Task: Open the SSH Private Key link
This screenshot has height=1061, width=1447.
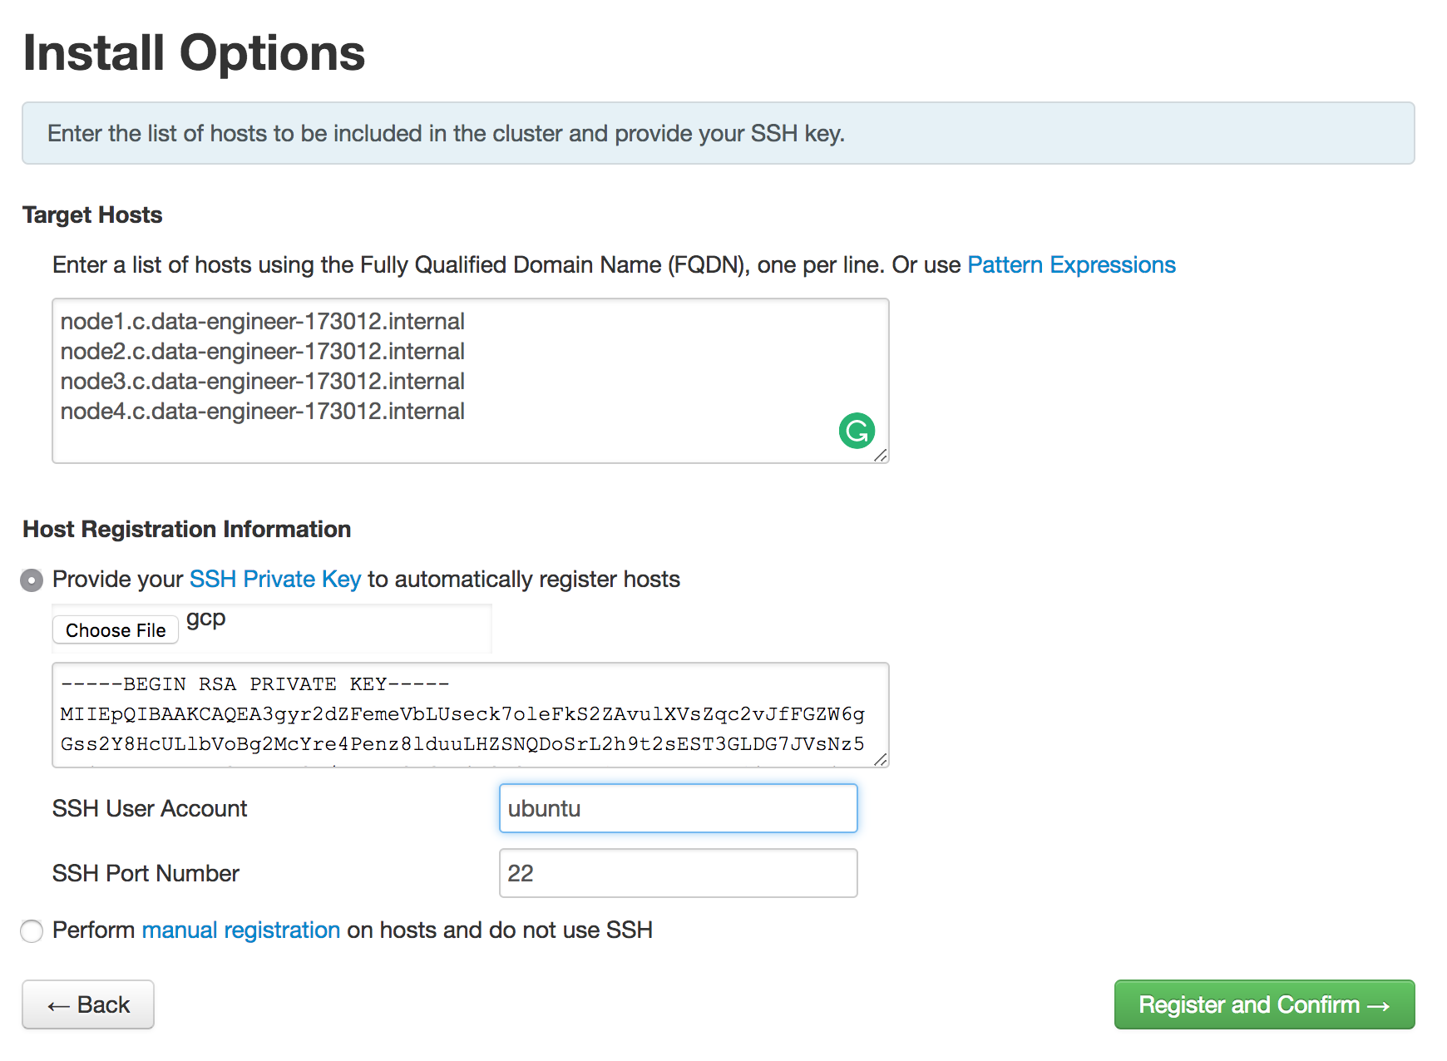Action: [x=275, y=579]
